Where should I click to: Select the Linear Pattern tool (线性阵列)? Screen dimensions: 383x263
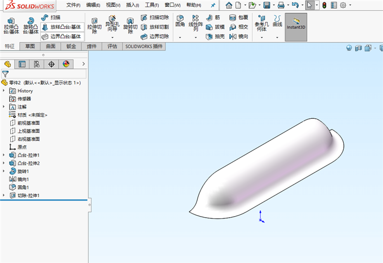coord(196,22)
